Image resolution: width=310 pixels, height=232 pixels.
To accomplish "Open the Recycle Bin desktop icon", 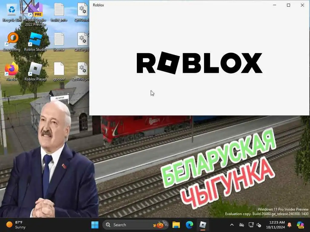I will coord(12,12).
